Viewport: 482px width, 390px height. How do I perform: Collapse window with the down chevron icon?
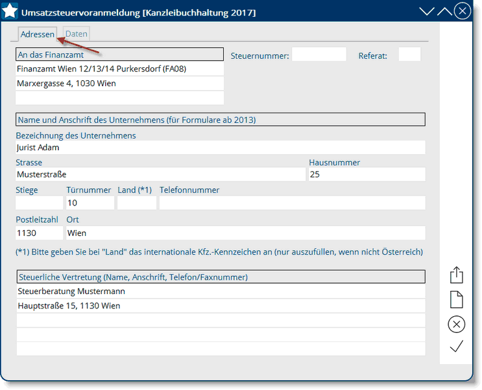[x=427, y=12]
